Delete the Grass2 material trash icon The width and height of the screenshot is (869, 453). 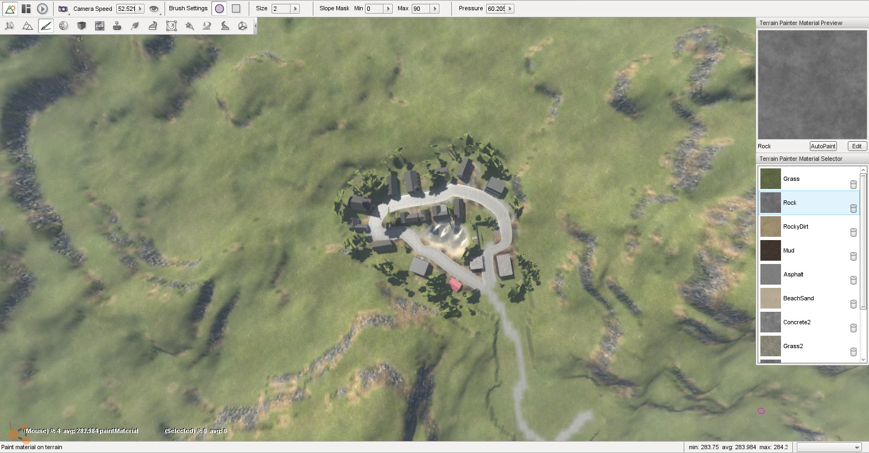coord(853,352)
